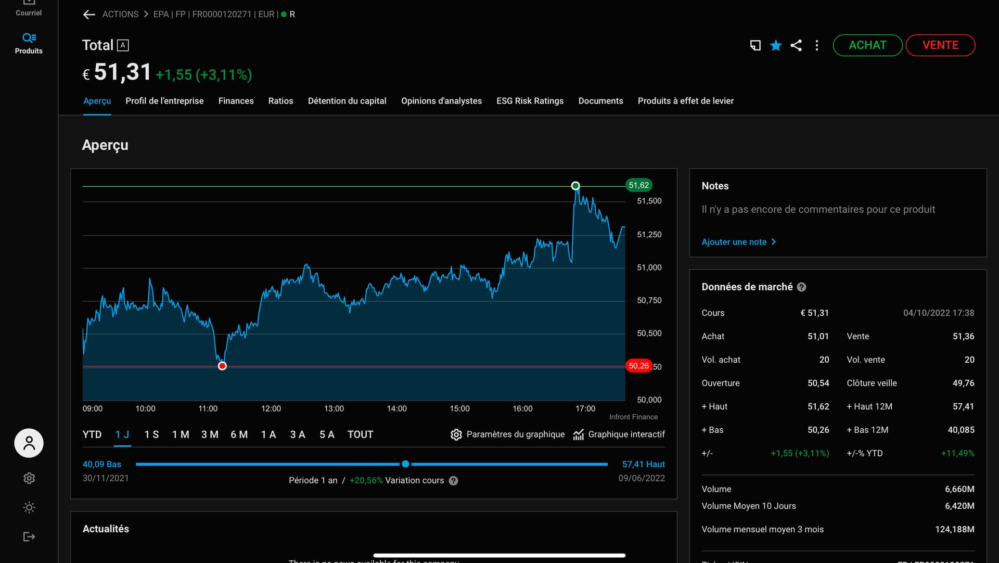Open the Courriel sidebar item

tap(29, 8)
